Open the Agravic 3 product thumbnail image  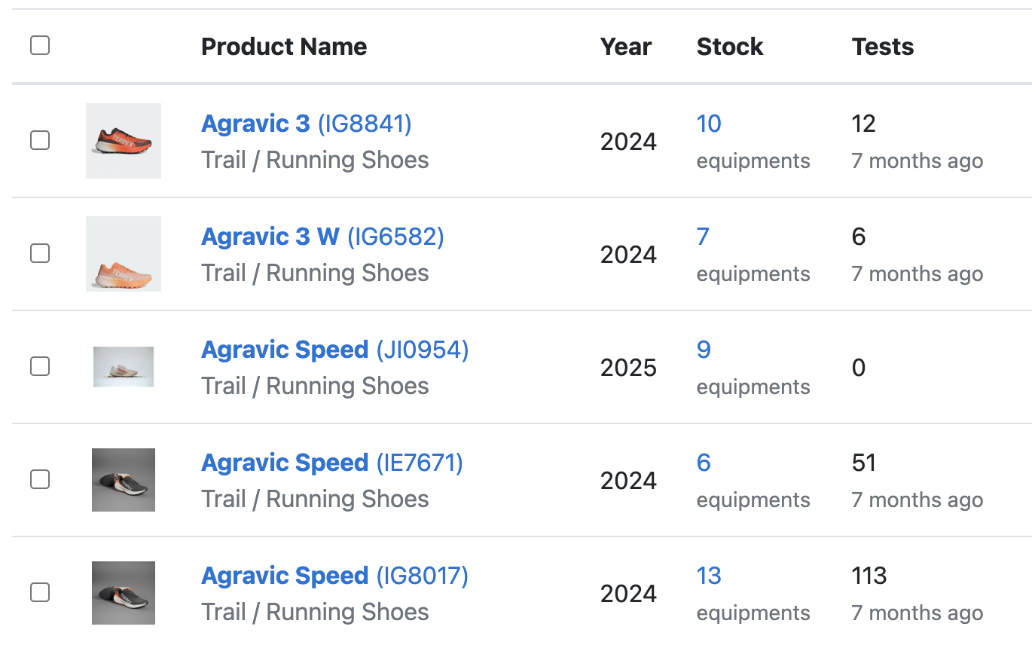click(x=123, y=141)
